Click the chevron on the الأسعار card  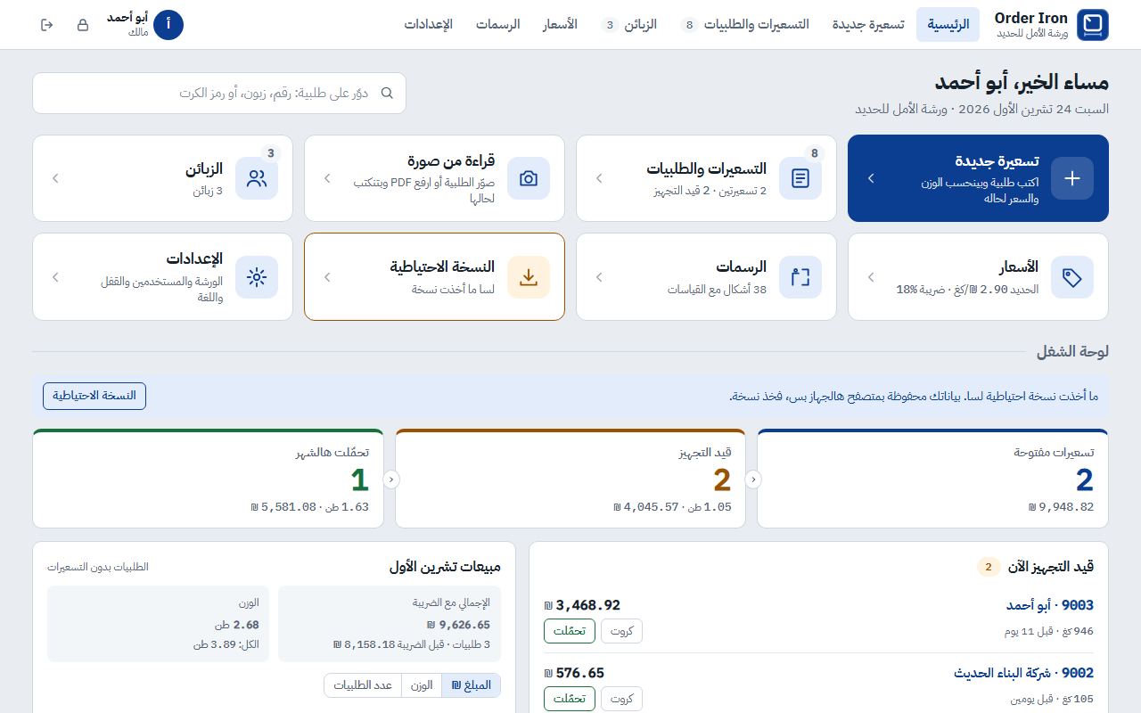coord(871,277)
